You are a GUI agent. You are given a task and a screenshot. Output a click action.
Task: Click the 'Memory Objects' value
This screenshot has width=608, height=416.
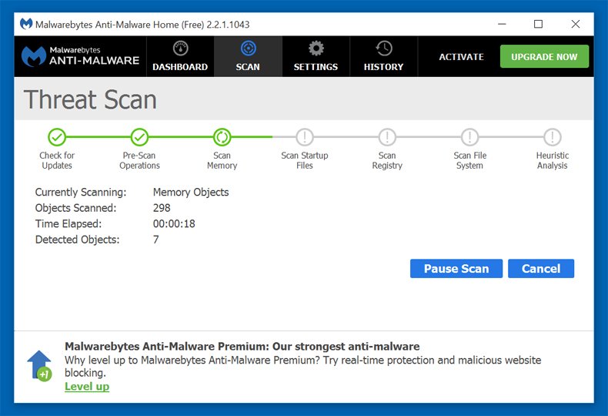tap(191, 193)
